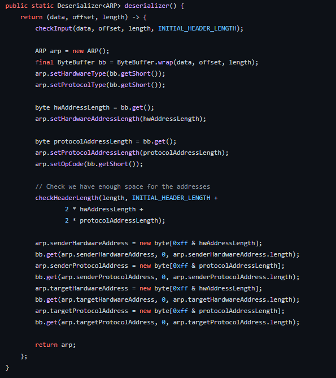The image size is (336, 378).
Task: Click targetHardwareAddress assignment line
Action: coord(149,289)
